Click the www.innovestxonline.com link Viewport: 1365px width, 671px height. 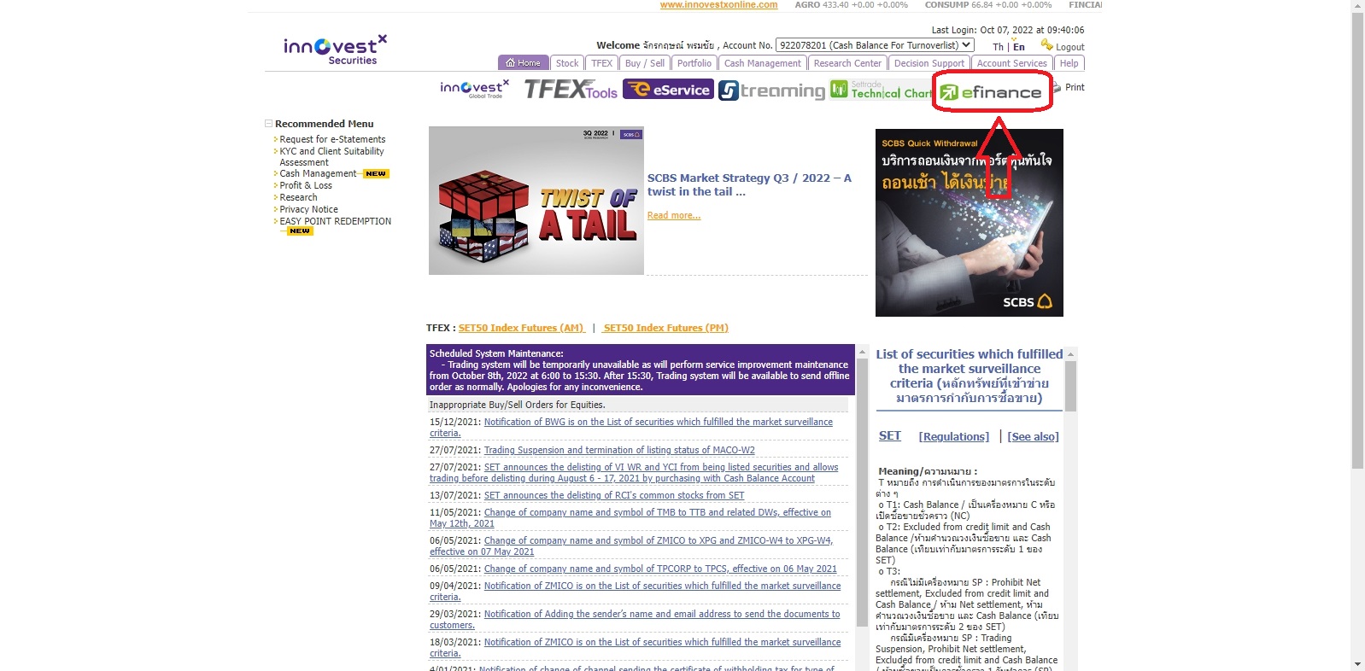(x=718, y=5)
